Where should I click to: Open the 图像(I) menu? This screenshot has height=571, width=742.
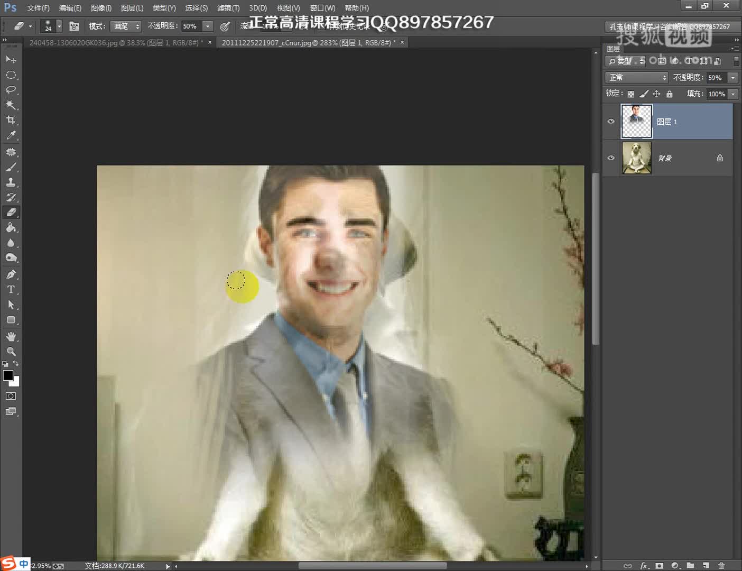pyautogui.click(x=101, y=8)
